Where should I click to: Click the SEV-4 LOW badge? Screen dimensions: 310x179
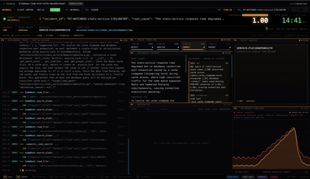click(300, 10)
